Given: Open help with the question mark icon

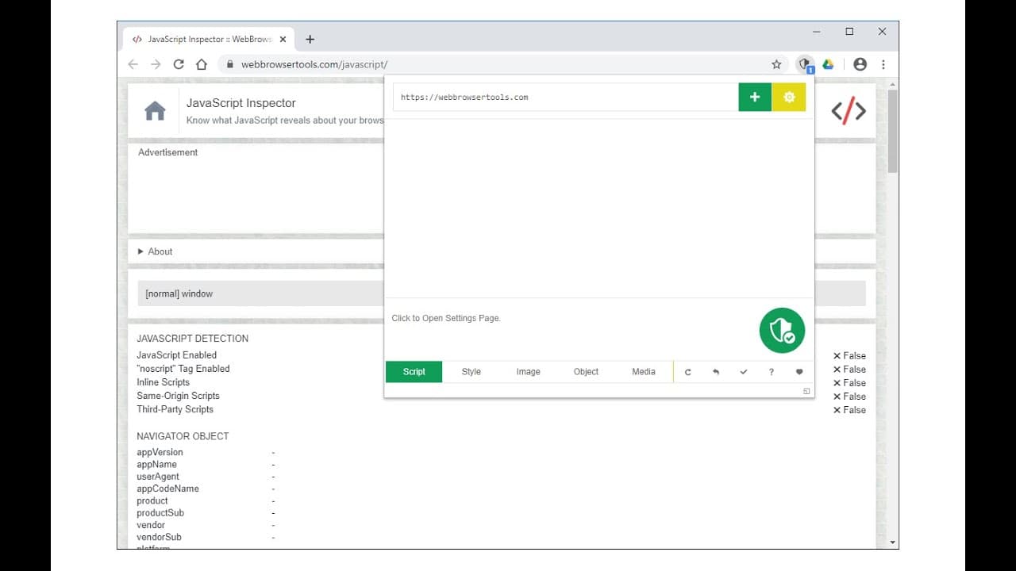Looking at the screenshot, I should 771,372.
